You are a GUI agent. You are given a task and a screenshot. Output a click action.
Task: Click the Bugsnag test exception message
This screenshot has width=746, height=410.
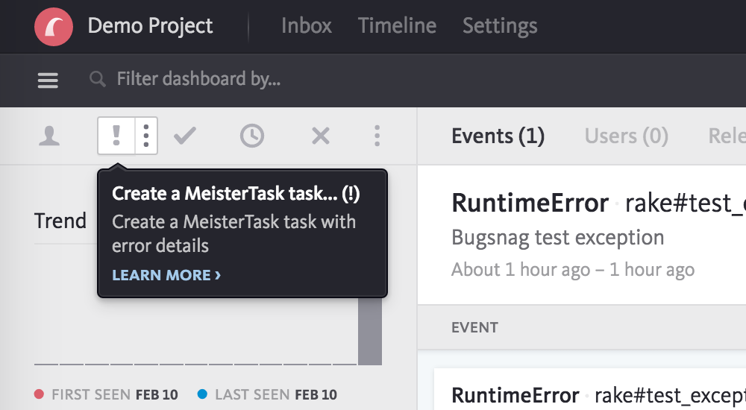point(557,237)
